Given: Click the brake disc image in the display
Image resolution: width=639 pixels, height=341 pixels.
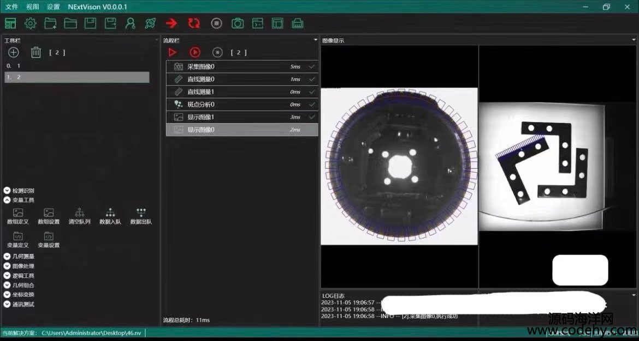Looking at the screenshot, I should tap(399, 166).
